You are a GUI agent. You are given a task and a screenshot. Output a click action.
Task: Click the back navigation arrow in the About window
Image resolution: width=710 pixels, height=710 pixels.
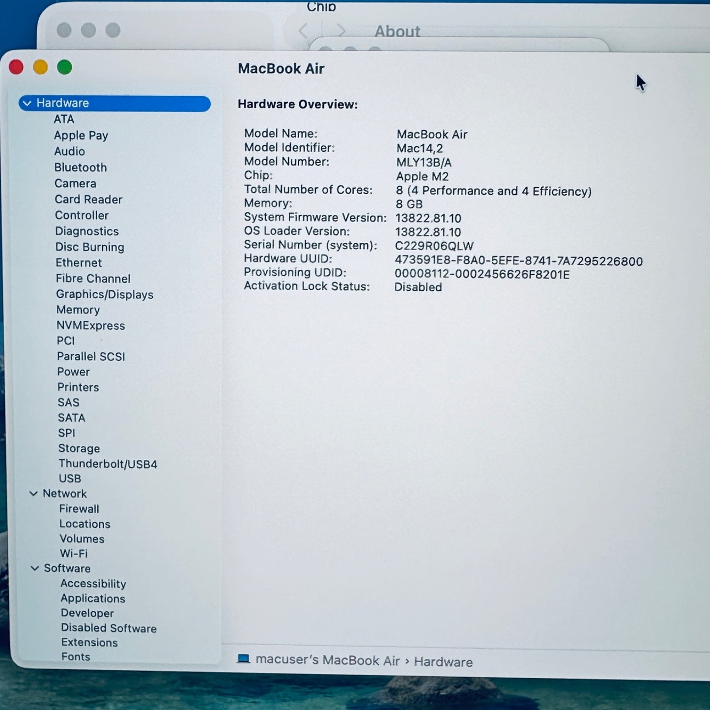303,31
